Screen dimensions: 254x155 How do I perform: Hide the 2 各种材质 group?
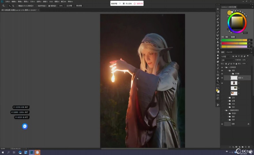pos(222,67)
